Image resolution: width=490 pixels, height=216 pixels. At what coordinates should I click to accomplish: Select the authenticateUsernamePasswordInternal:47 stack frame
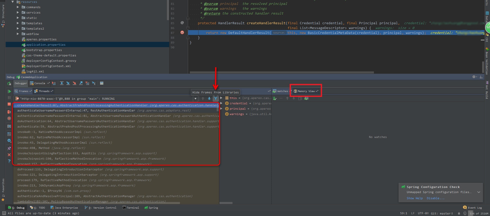76,110
